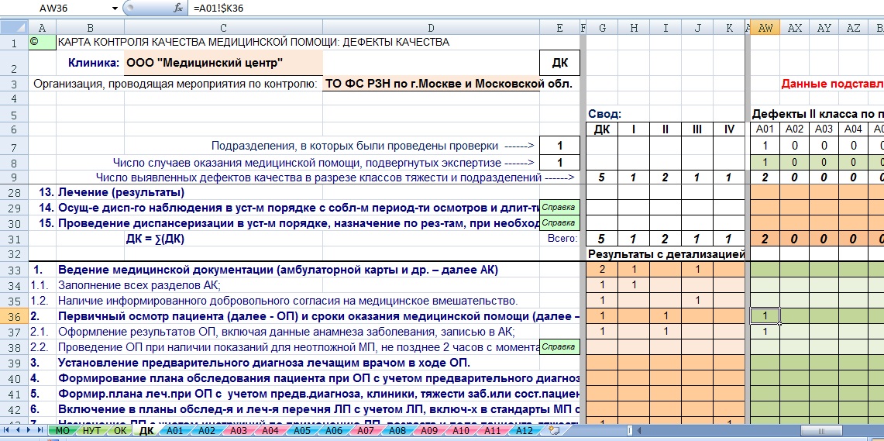Screen dimensions: 884x441
Task: Select column C header
Action: (x=223, y=28)
